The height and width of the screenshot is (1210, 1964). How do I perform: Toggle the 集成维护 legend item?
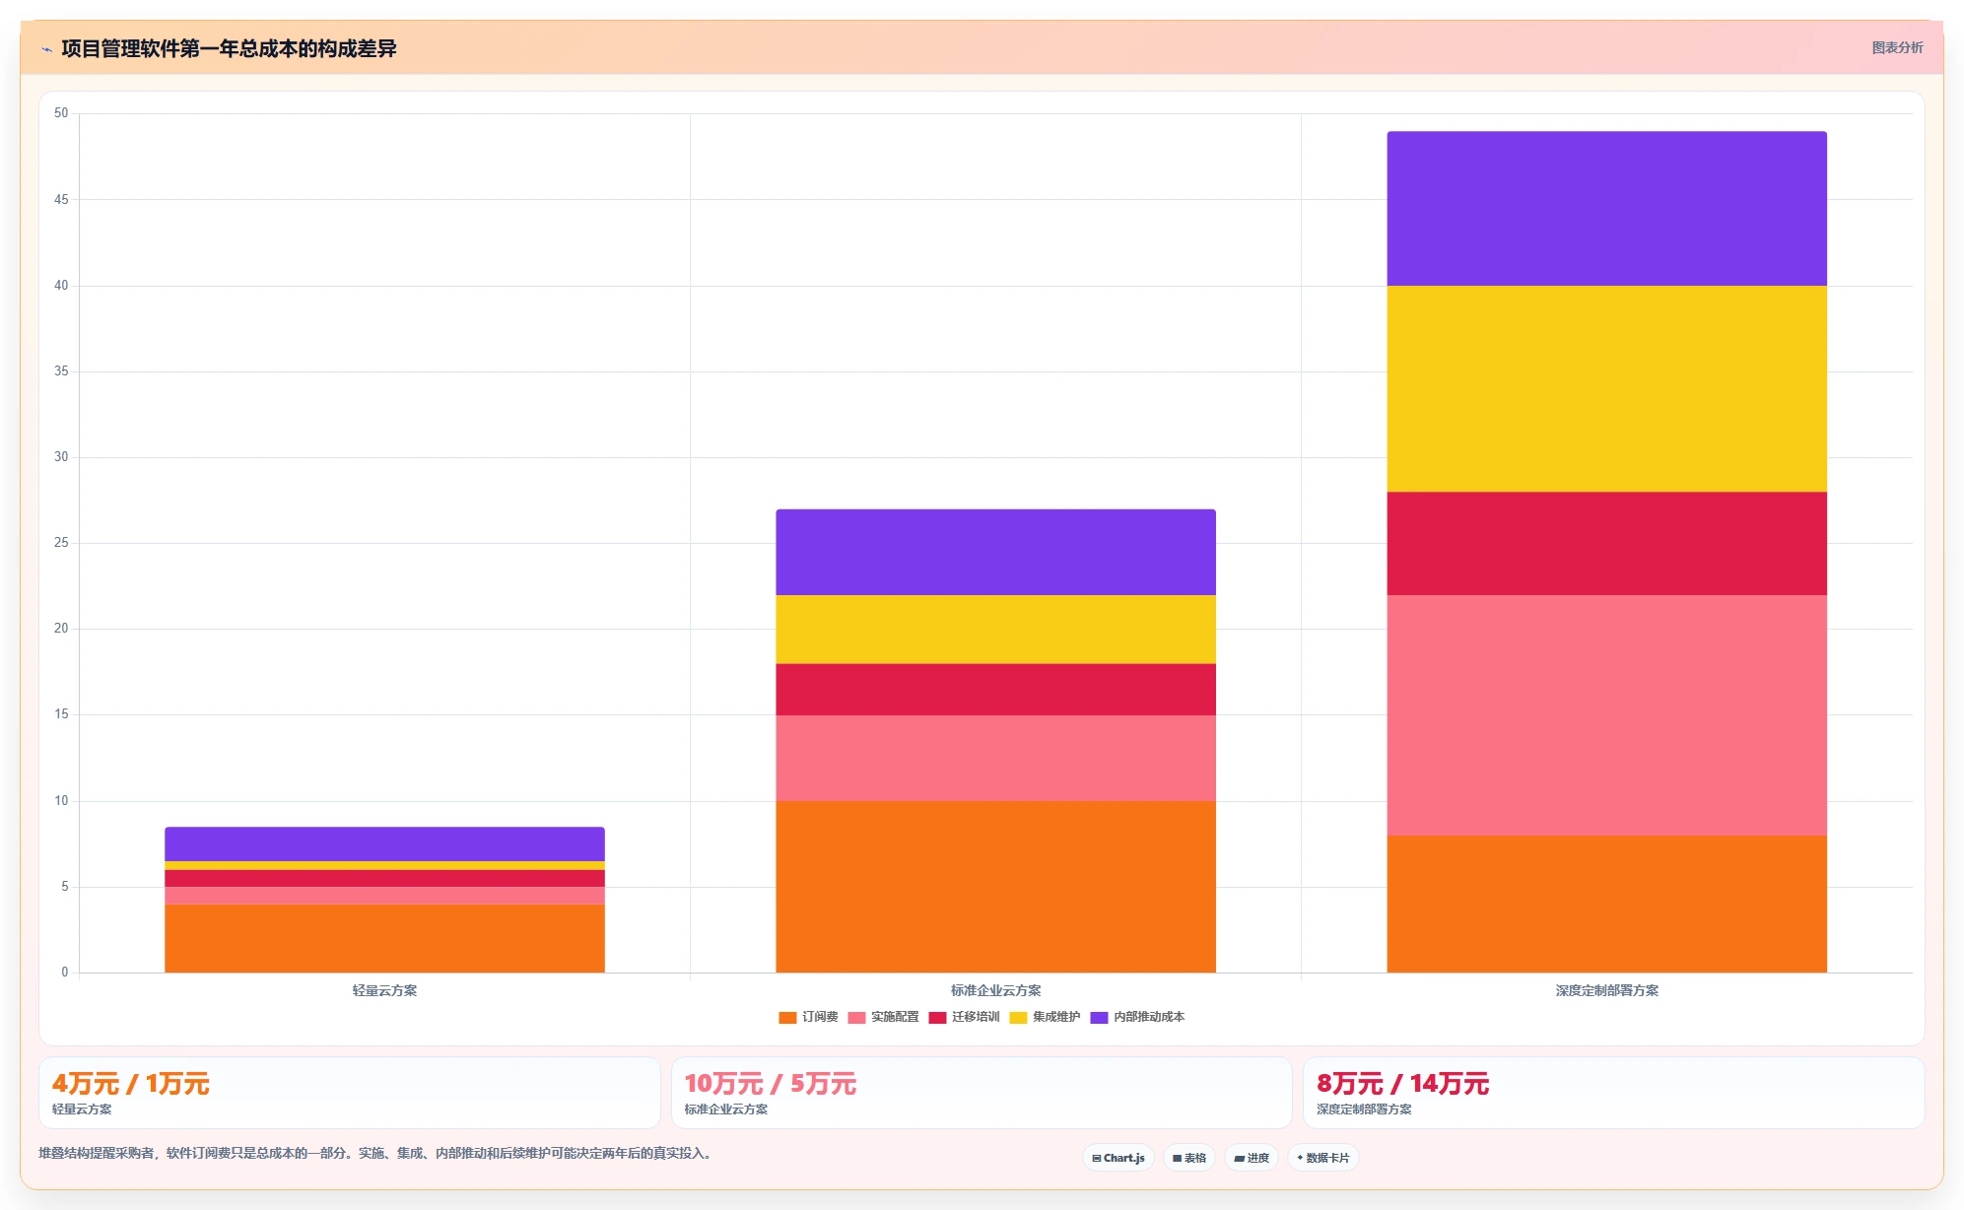coord(1045,1017)
